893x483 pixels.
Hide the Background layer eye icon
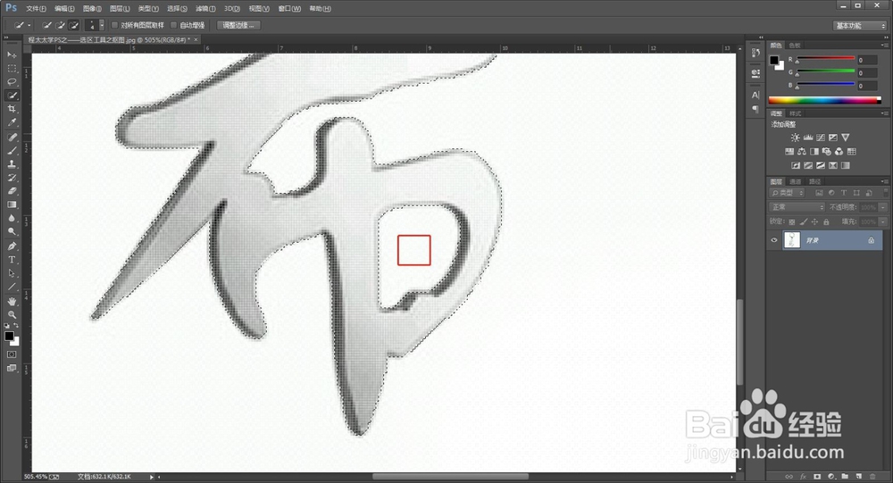click(x=773, y=240)
